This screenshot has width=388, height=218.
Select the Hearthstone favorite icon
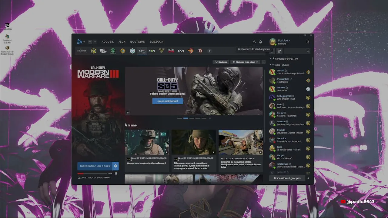coord(123,51)
